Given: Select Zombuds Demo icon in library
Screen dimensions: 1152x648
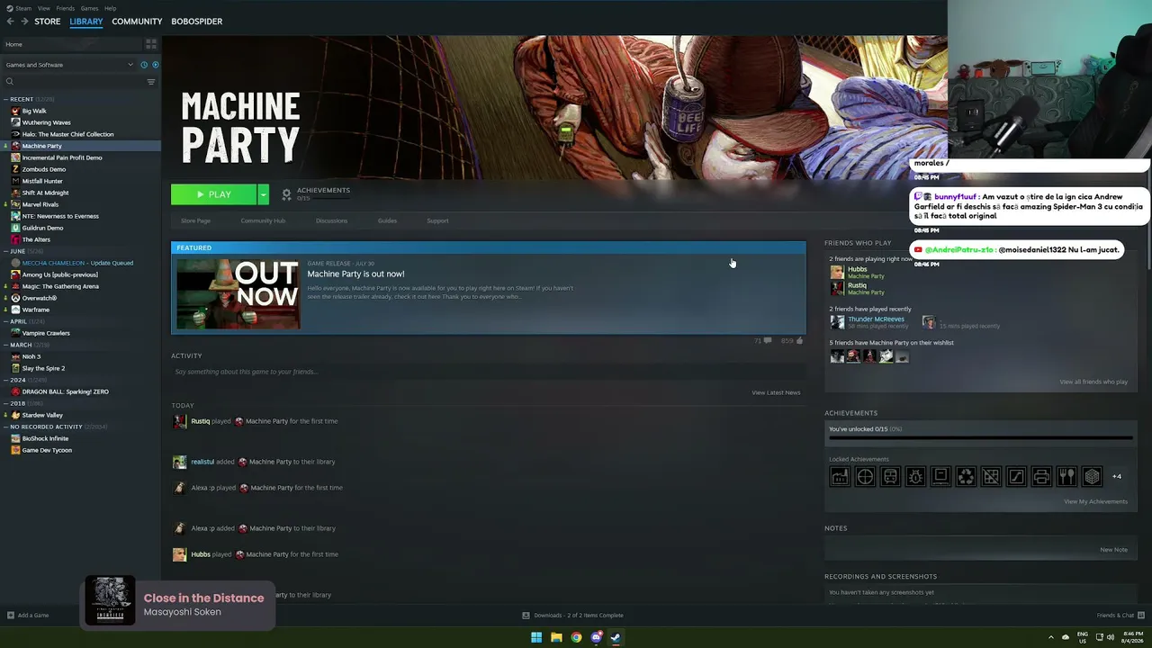Looking at the screenshot, I should 15,169.
